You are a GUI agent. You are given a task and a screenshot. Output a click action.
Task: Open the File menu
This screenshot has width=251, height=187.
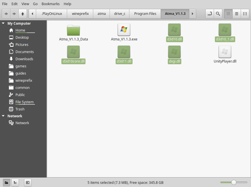point(5,4)
